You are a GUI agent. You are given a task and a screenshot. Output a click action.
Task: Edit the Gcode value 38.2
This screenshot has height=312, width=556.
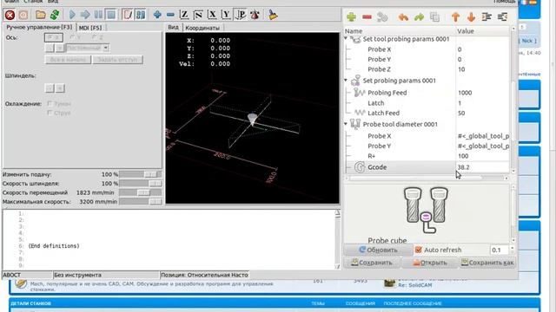(x=482, y=167)
